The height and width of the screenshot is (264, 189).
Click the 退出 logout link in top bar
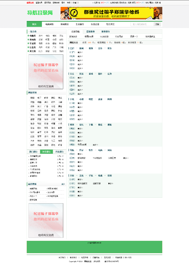[x=63, y=3]
